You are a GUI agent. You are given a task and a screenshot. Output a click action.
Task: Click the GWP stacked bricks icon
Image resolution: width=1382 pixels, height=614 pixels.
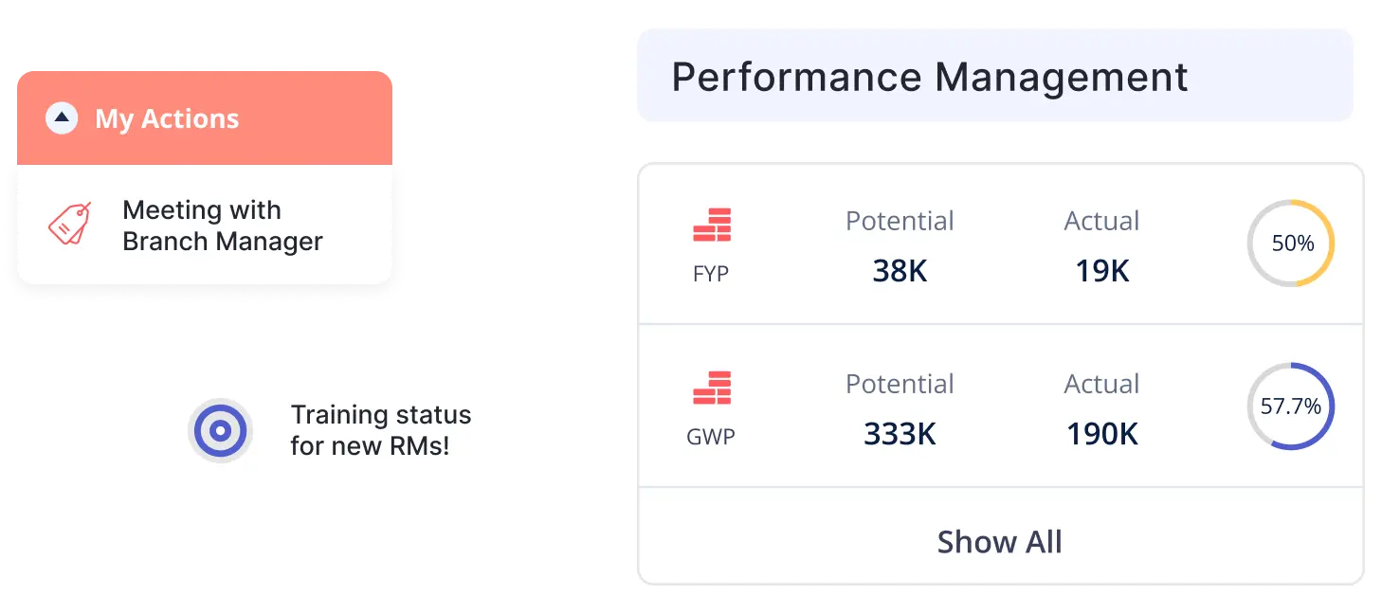[710, 388]
